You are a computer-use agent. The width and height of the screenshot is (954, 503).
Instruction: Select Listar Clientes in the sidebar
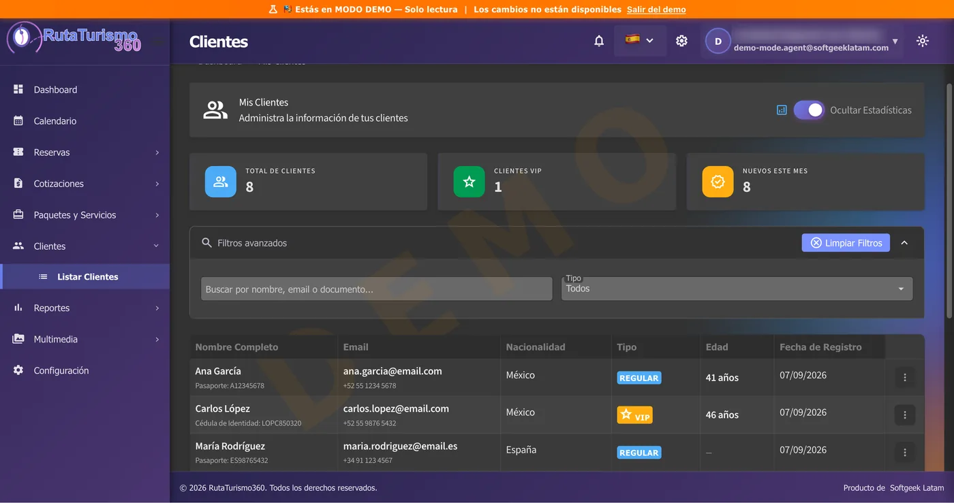click(x=86, y=276)
